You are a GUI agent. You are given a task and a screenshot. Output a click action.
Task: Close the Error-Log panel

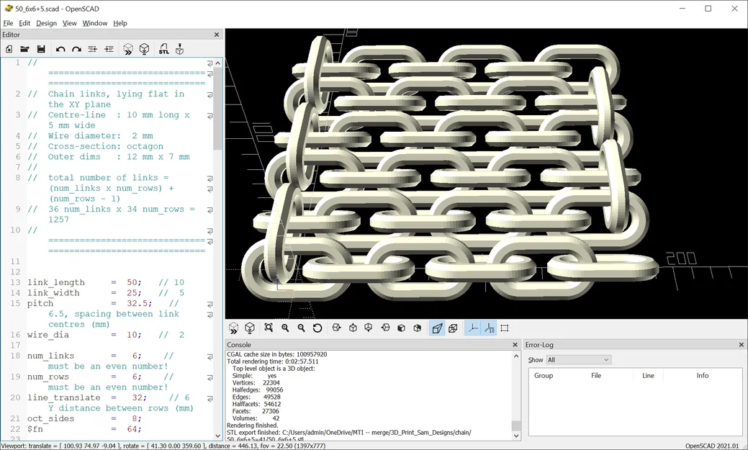741,345
